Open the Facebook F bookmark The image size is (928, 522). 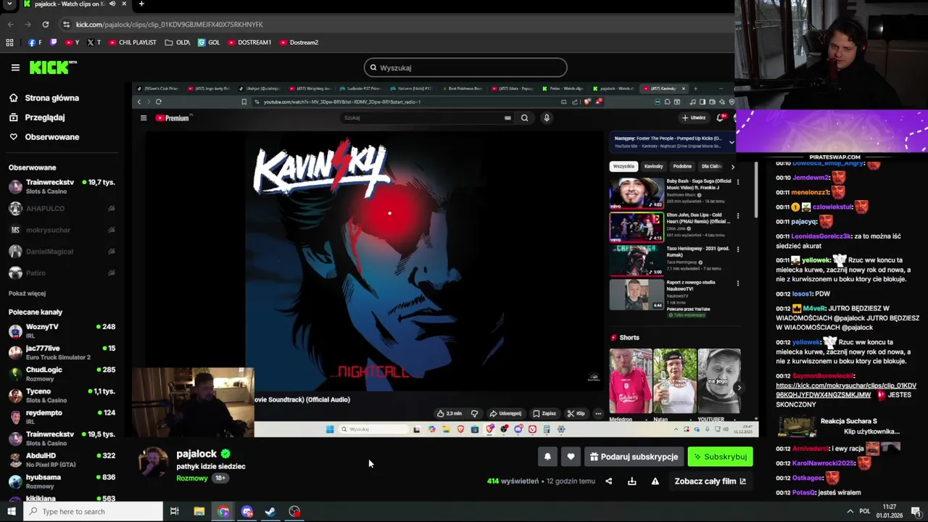click(x=35, y=42)
